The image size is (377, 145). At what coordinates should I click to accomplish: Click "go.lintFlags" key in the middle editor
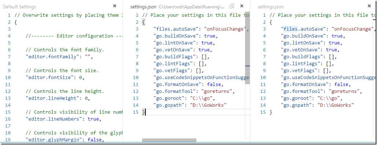point(173,64)
